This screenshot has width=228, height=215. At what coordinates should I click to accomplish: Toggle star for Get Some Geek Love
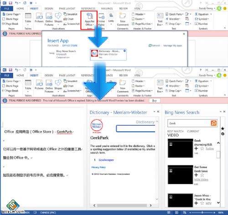click(202, 175)
